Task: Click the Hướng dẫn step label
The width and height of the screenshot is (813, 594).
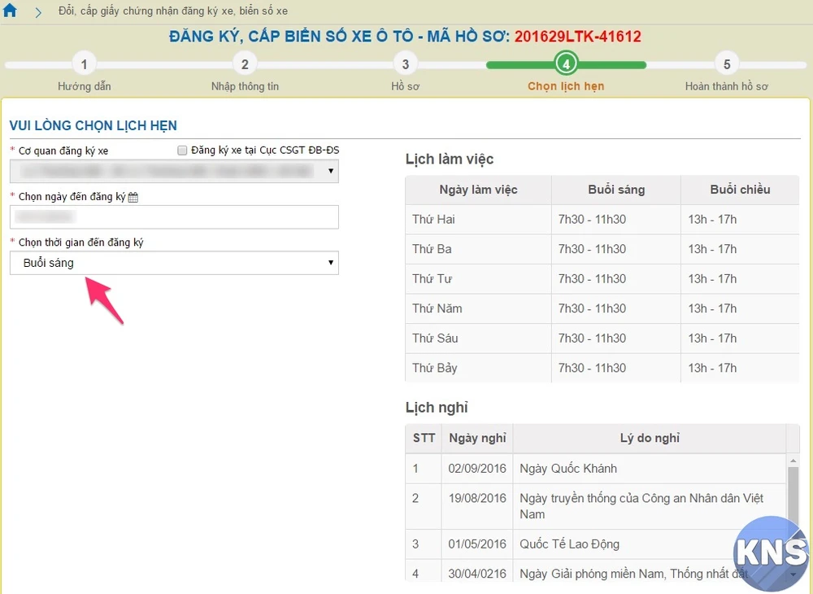Action: pos(84,86)
